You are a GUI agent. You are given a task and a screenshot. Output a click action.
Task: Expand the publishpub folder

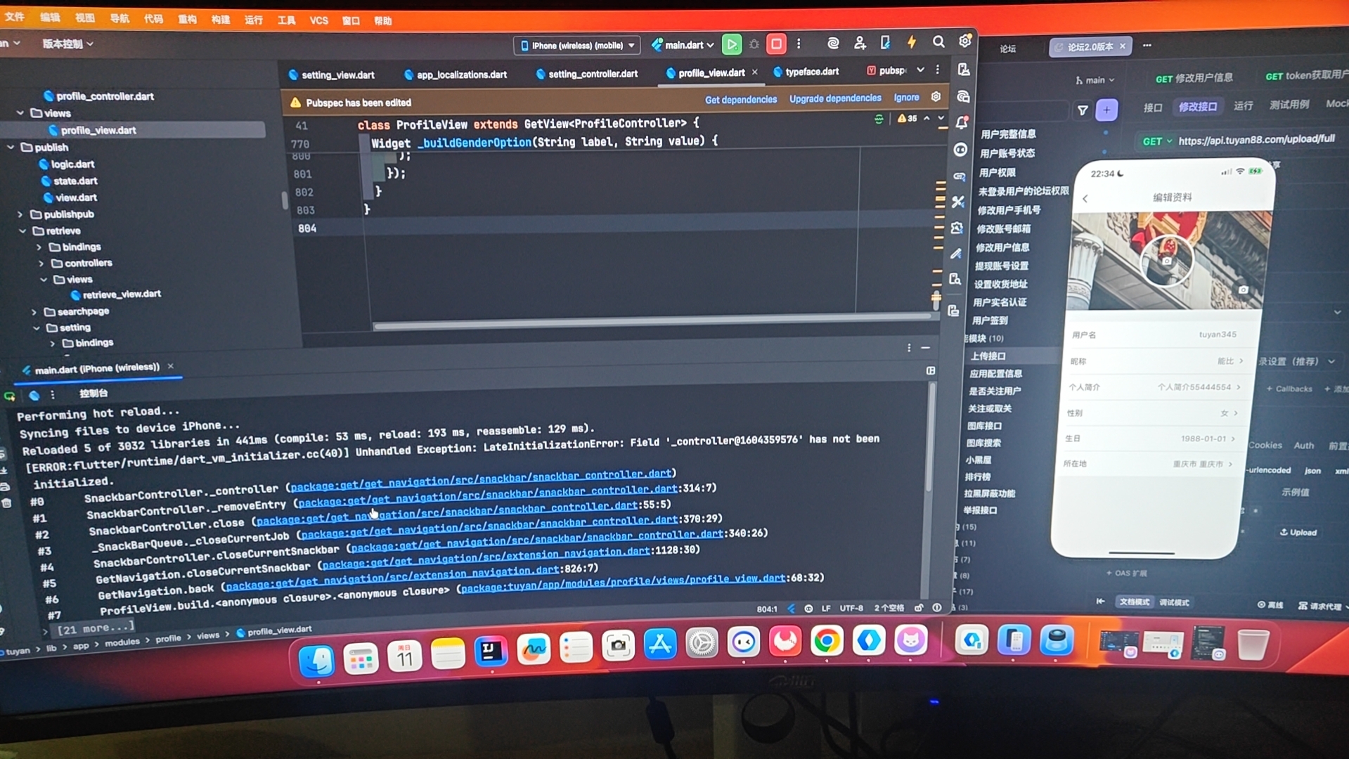[x=20, y=214]
